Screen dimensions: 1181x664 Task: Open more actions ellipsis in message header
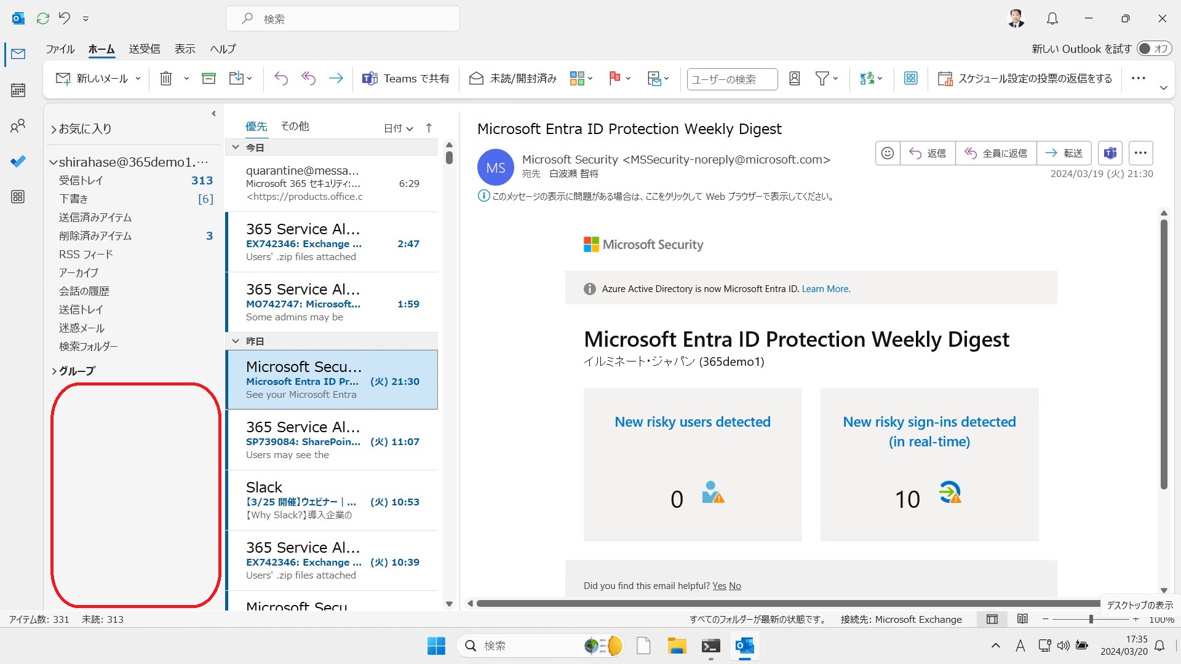click(1140, 153)
